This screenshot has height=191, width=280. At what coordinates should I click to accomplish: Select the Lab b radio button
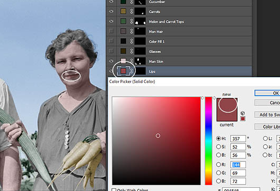click(265, 155)
